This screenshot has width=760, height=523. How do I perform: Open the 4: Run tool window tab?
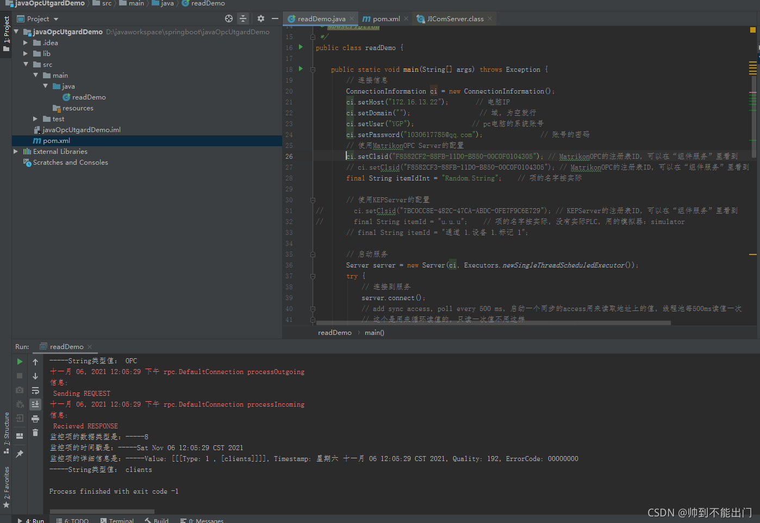coord(31,520)
